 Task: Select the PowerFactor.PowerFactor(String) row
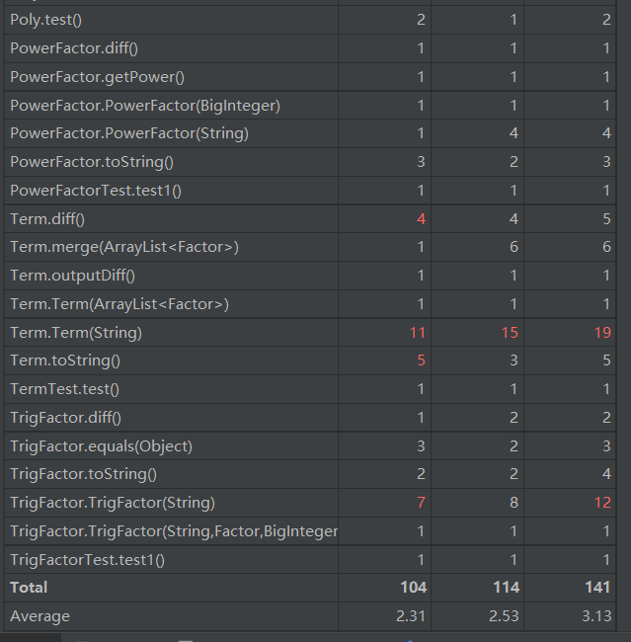coord(128,133)
